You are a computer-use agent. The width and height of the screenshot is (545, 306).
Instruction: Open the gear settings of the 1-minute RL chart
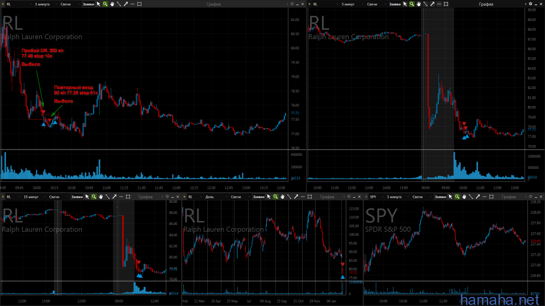tap(292, 4)
